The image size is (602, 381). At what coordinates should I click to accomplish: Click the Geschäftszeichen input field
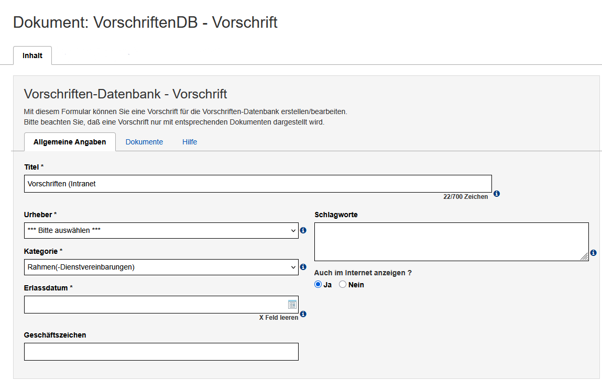(x=161, y=352)
